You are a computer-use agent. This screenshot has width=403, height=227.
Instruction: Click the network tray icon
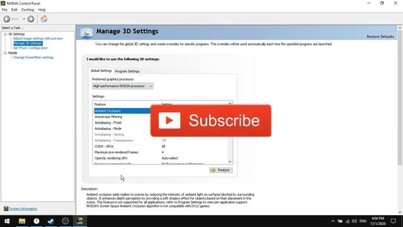tap(348, 221)
